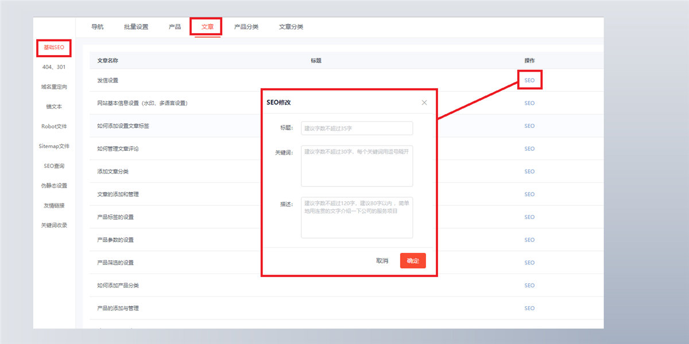The height and width of the screenshot is (344, 689).
Task: Open SEO查询 sidebar item
Action: (x=54, y=166)
